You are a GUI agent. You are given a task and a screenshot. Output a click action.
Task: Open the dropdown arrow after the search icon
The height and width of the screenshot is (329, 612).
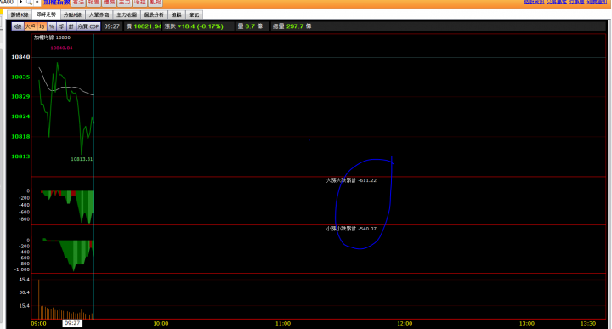click(x=37, y=2)
